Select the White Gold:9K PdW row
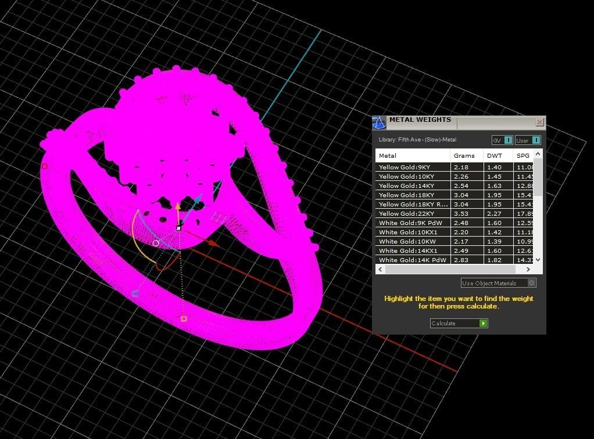 454,223
